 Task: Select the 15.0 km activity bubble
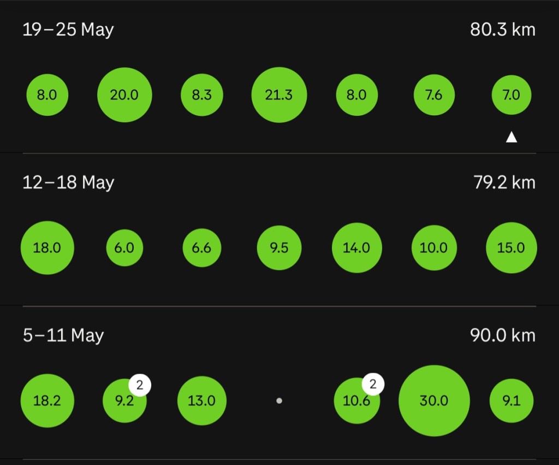click(511, 248)
